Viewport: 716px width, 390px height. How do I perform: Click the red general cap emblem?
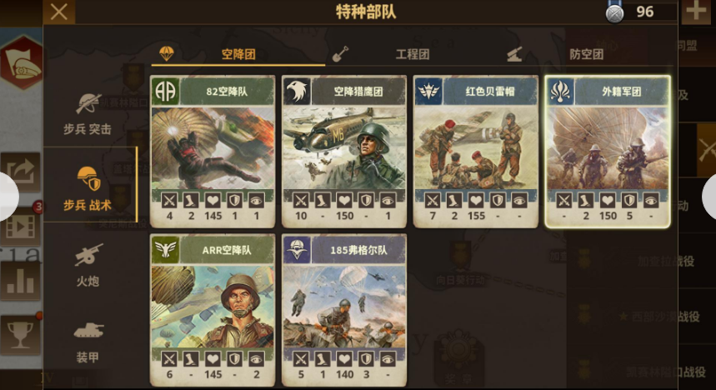click(x=22, y=62)
